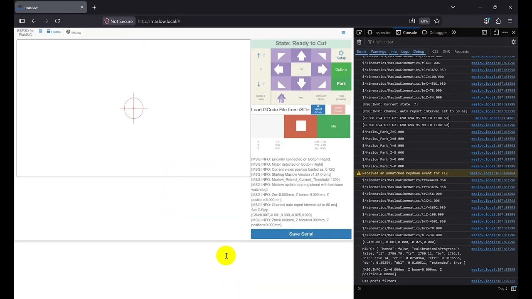Click Upload GCode button
Image resolution: width=532 pixels, height=299 pixels.
[x=318, y=110]
